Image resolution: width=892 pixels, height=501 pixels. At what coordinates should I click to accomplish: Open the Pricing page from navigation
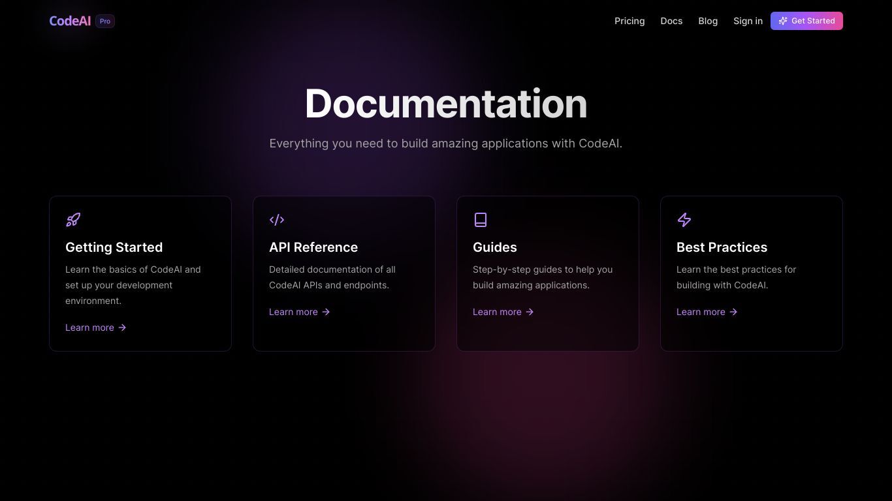[629, 21]
